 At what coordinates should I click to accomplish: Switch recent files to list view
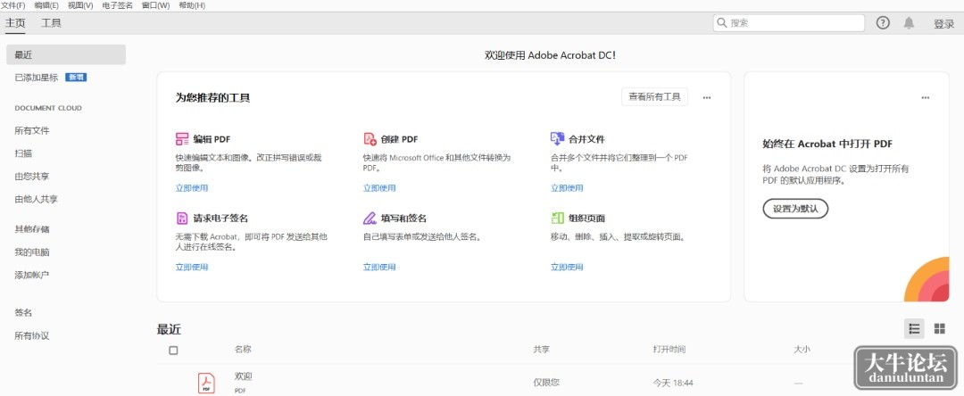[x=914, y=328]
